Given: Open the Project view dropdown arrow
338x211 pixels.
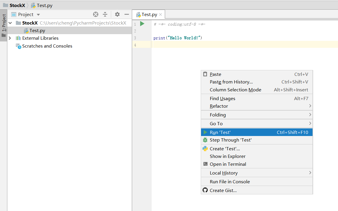Looking at the screenshot, I should (x=38, y=15).
